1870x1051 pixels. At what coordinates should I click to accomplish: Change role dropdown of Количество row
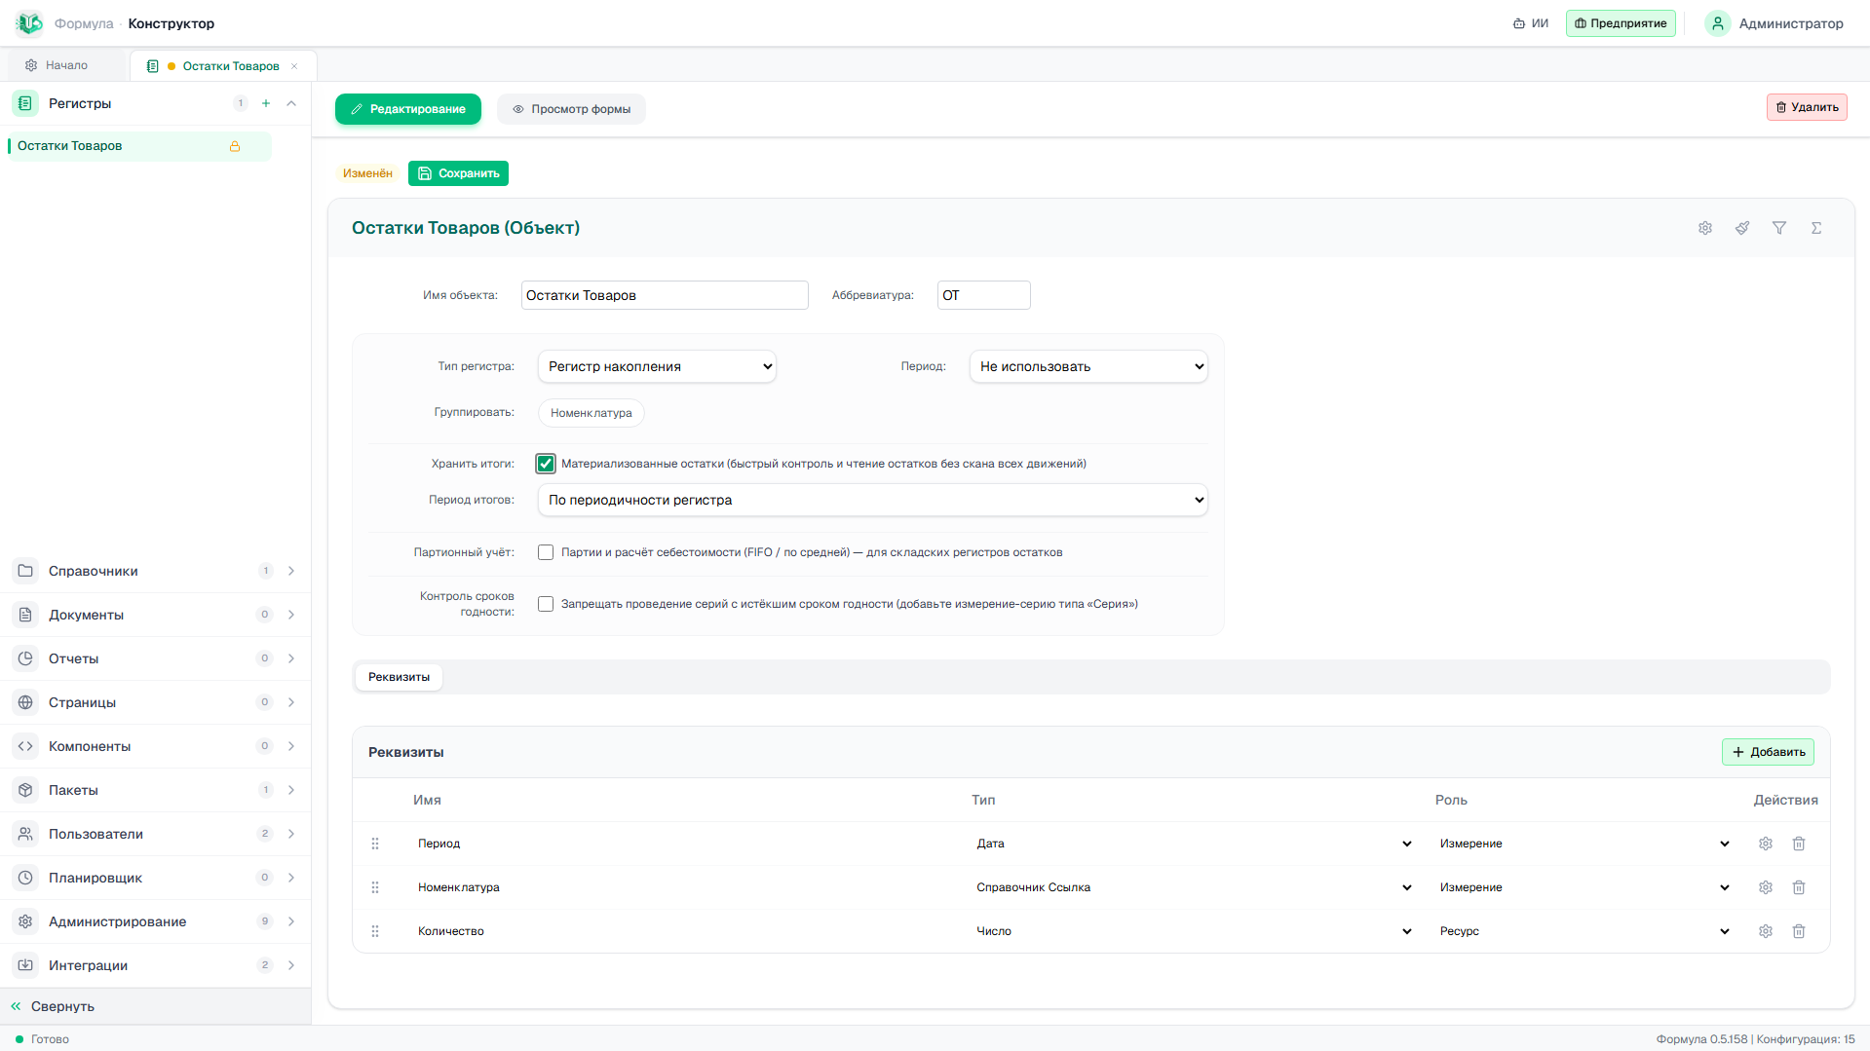(1584, 931)
